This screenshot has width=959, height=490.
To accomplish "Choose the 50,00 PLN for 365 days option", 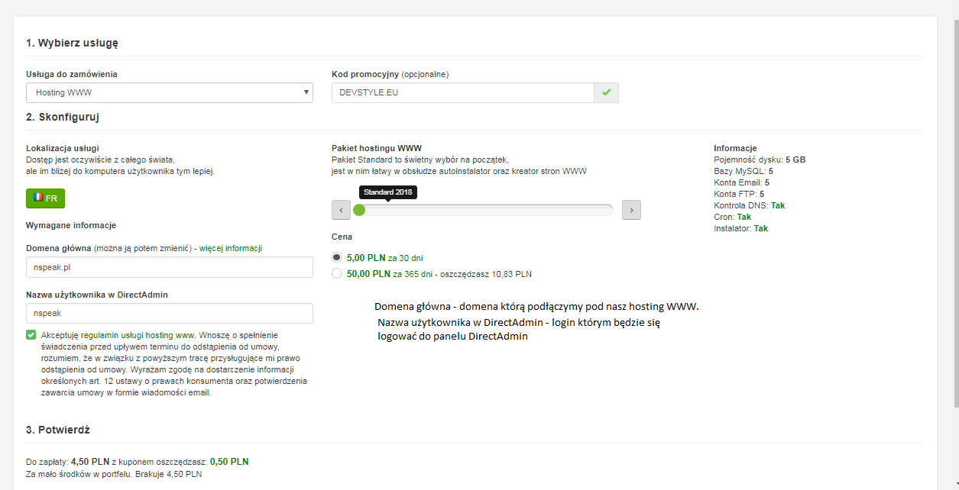I will coord(337,273).
